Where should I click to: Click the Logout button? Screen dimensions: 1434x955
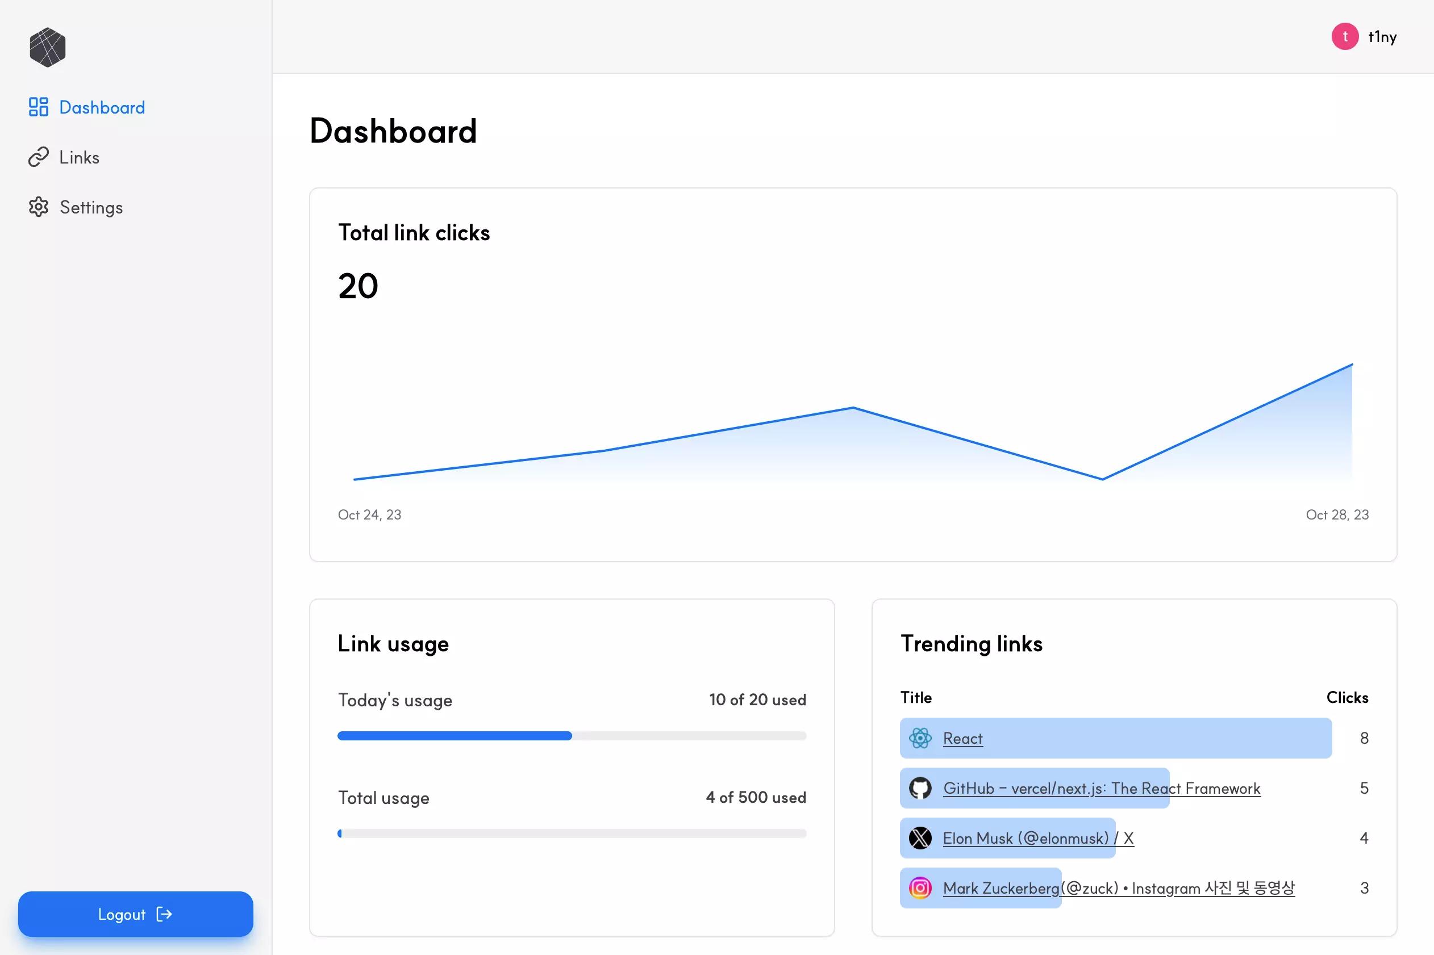136,914
